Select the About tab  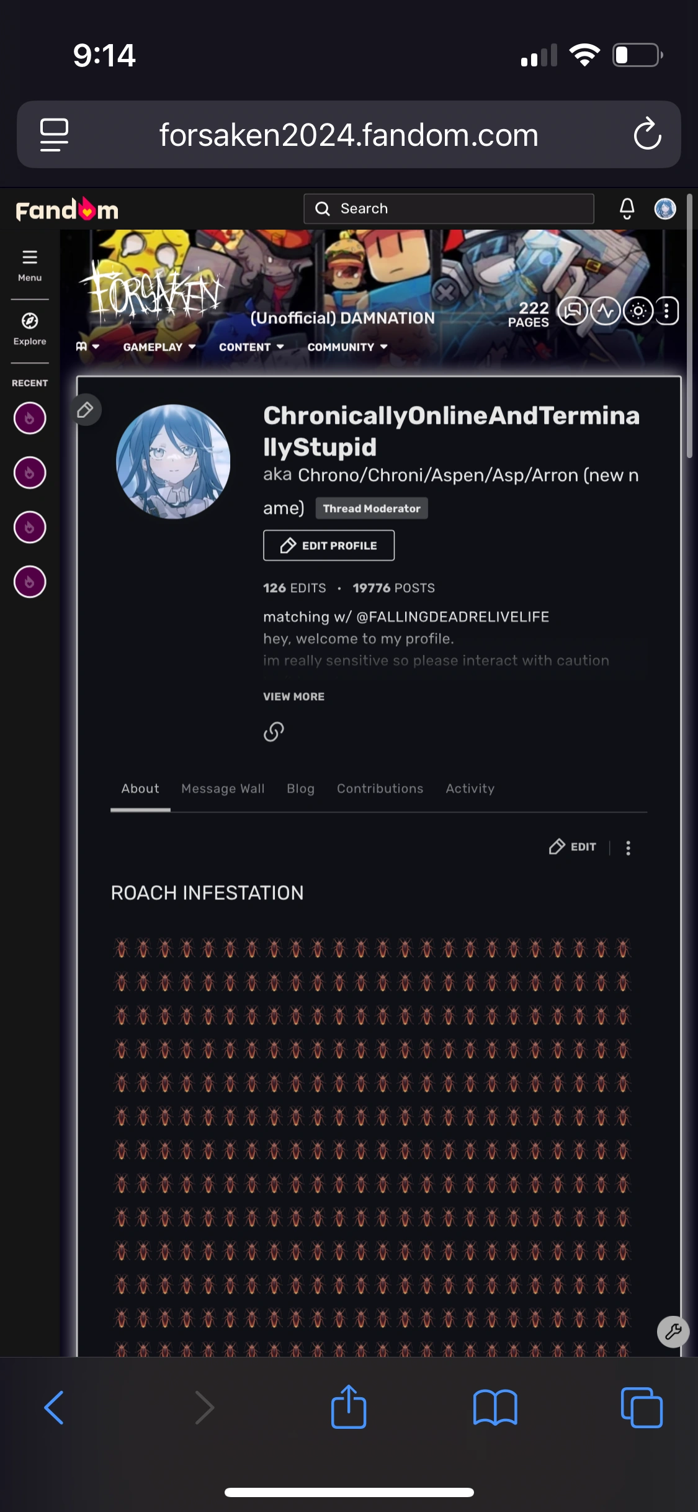pos(140,788)
